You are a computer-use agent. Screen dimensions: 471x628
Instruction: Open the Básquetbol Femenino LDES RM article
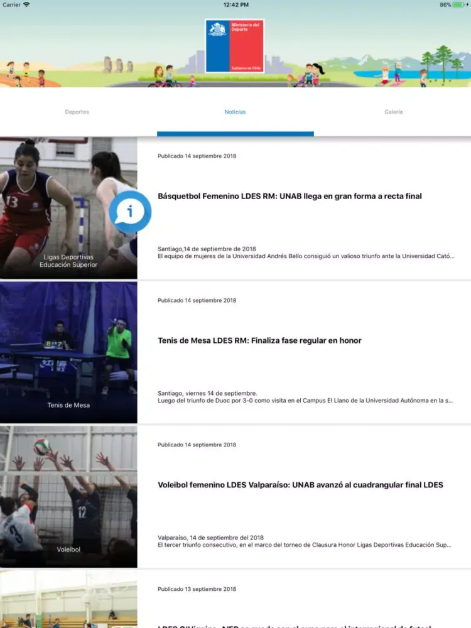click(x=290, y=196)
